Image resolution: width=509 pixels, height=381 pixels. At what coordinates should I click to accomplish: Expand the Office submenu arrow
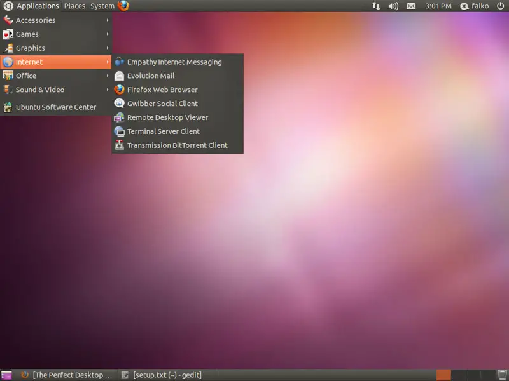[x=107, y=76]
